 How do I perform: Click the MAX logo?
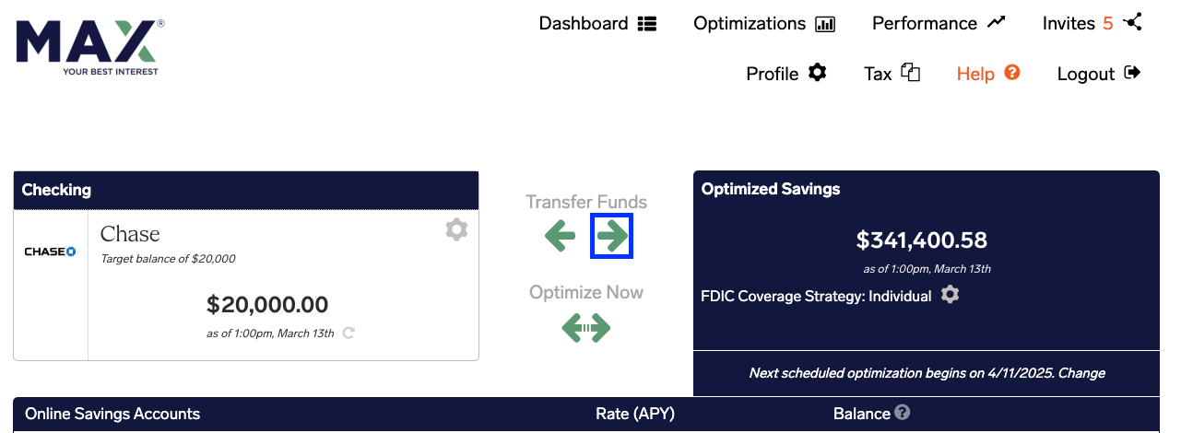[x=90, y=48]
